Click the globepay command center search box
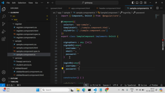The width and height of the screenshot is (165, 93). pos(87,3)
